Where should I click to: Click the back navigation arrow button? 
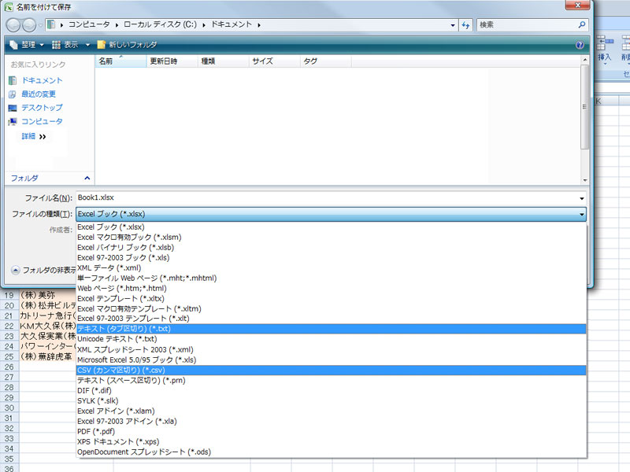tap(13, 25)
